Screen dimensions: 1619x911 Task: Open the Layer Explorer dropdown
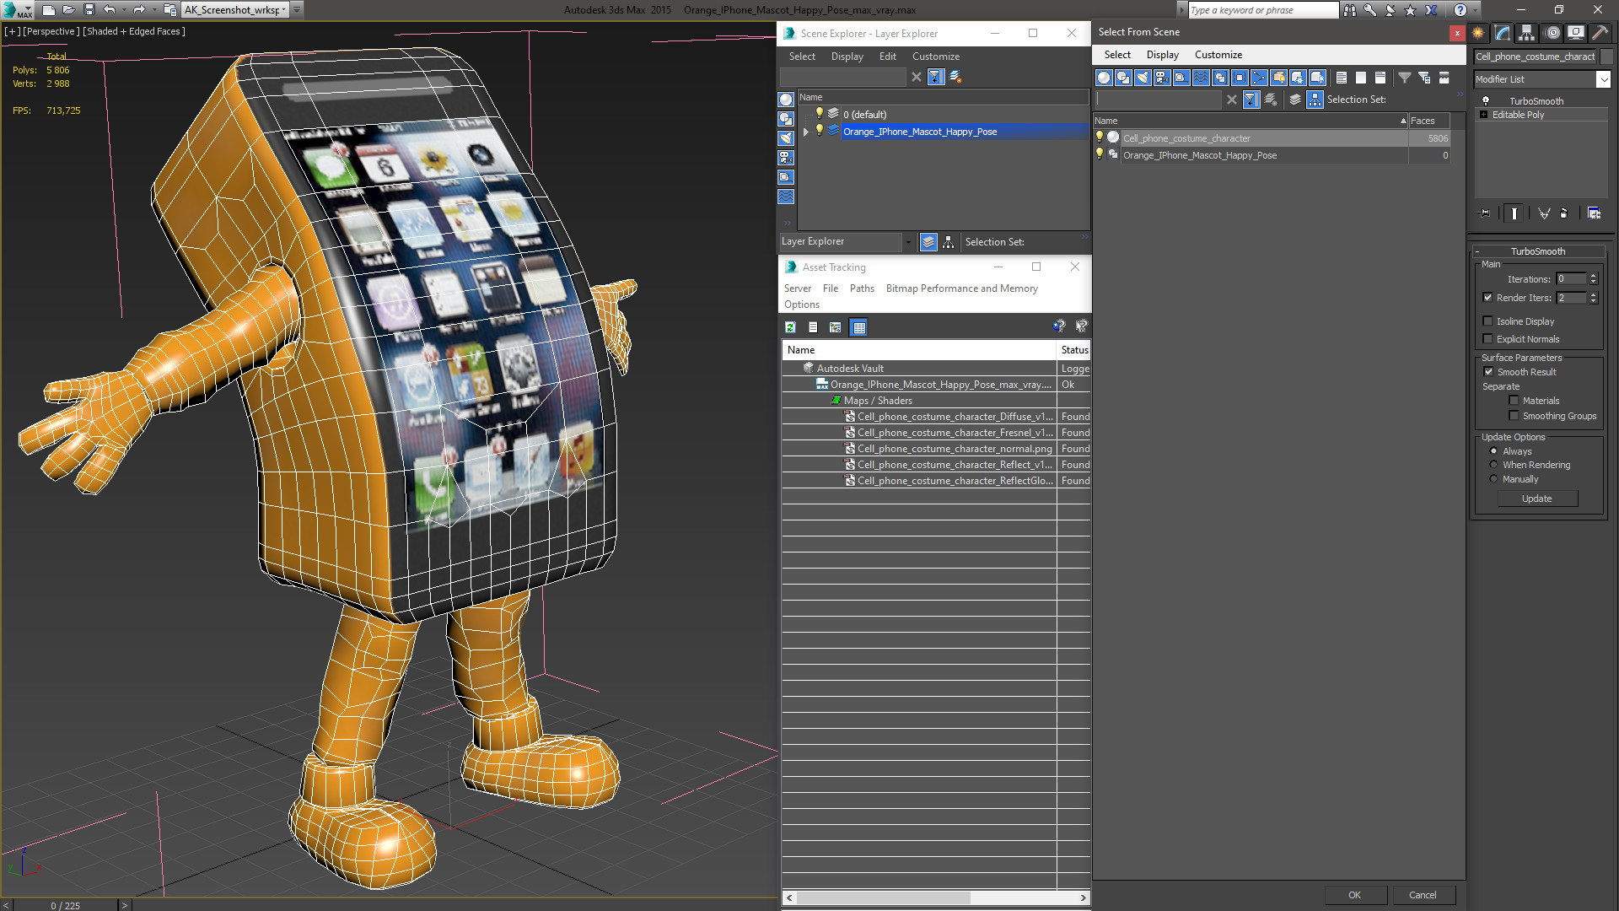click(x=908, y=242)
